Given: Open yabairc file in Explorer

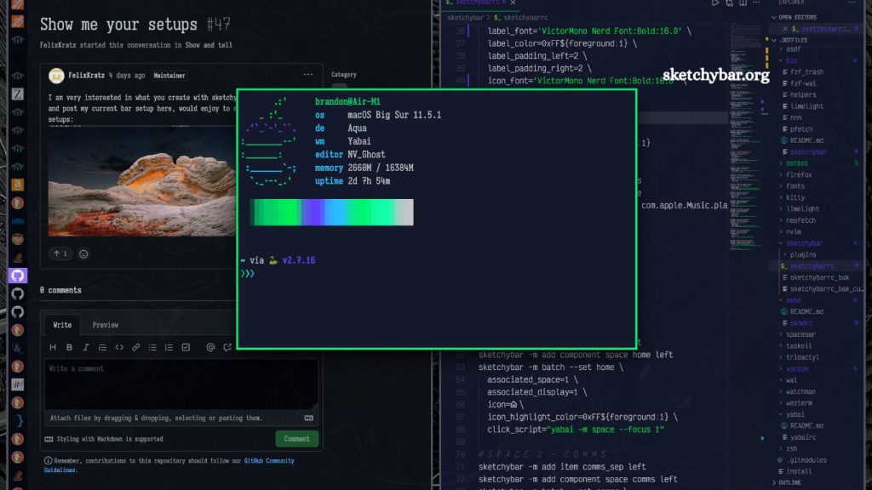Looking at the screenshot, I should pos(802,437).
